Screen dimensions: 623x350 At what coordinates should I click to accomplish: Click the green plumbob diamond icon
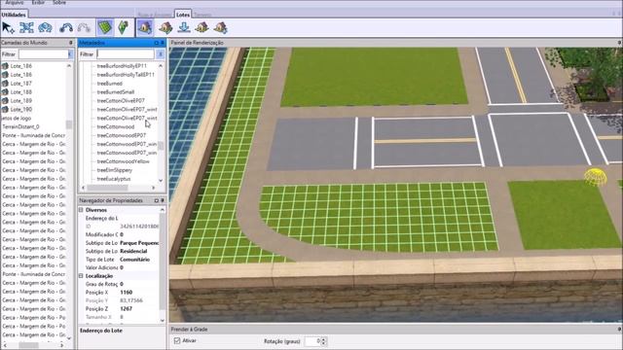pos(124,27)
